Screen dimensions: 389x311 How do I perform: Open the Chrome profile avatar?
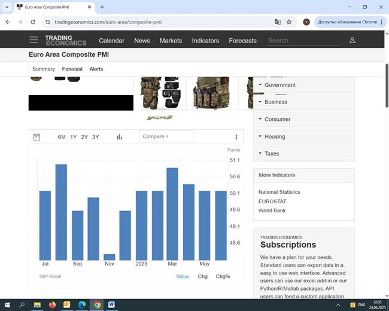click(x=306, y=22)
